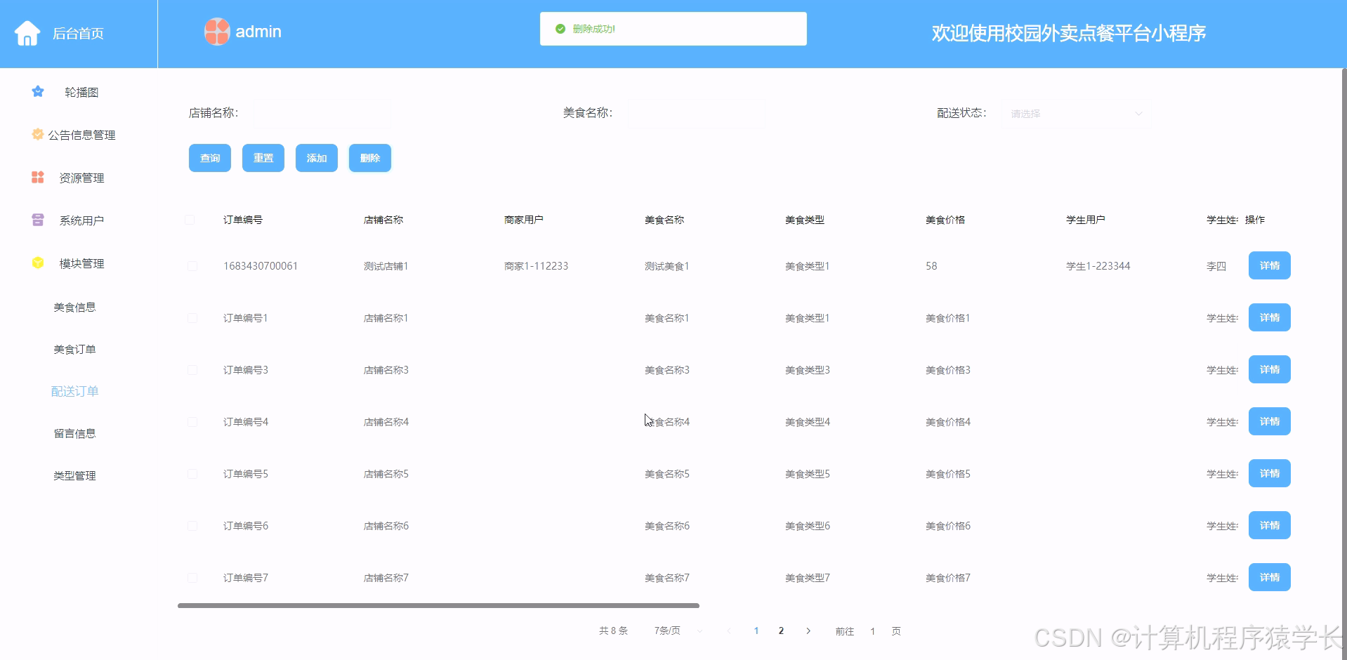
Task: Click the 删除 button
Action: pos(370,158)
